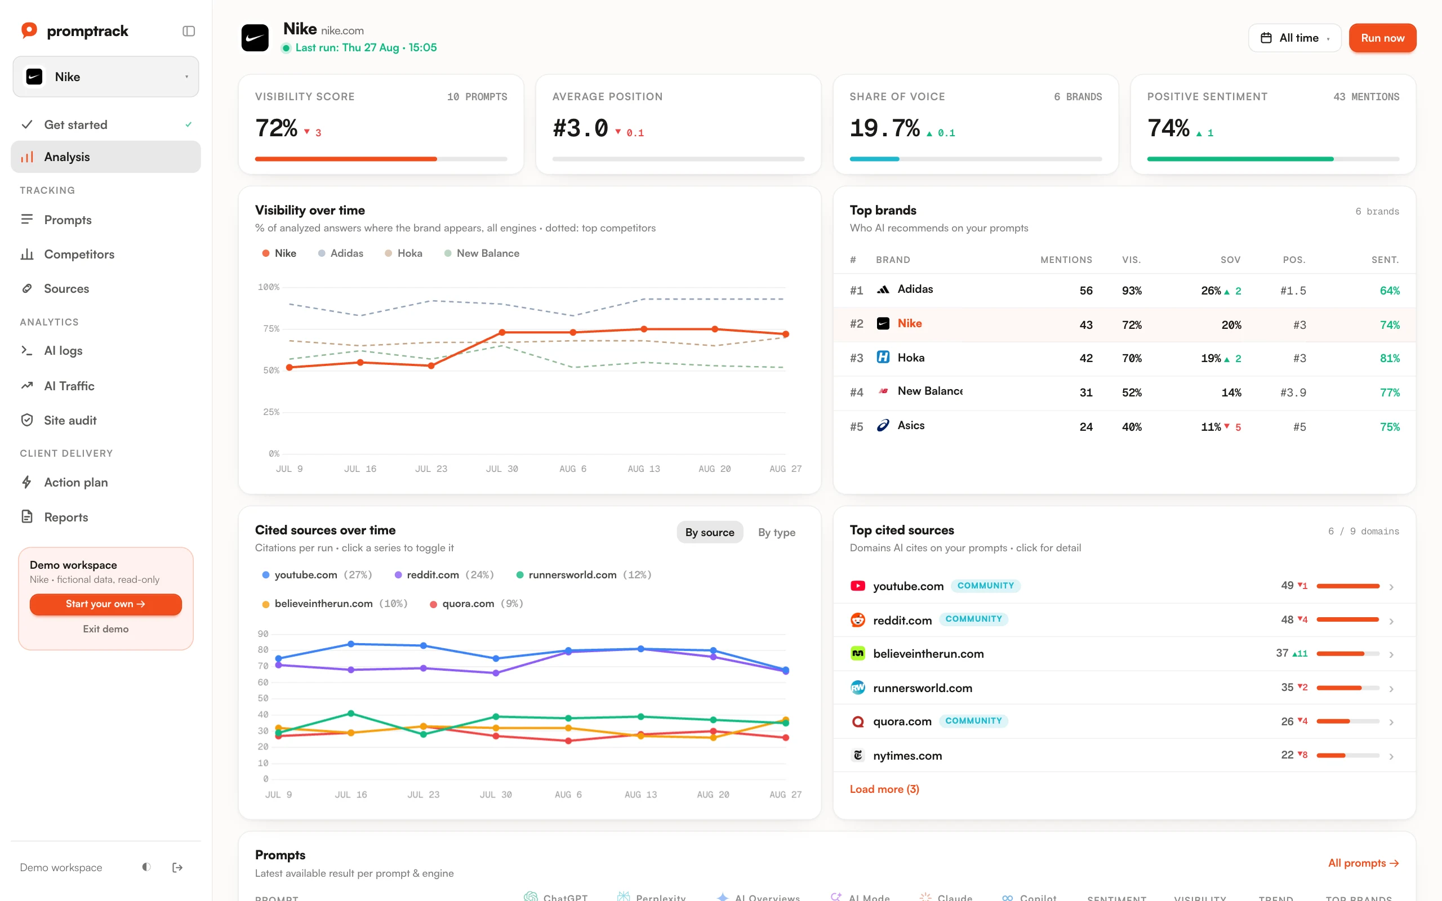Screen dimensions: 1442x901
Task: Open All prompts link
Action: (x=1363, y=863)
